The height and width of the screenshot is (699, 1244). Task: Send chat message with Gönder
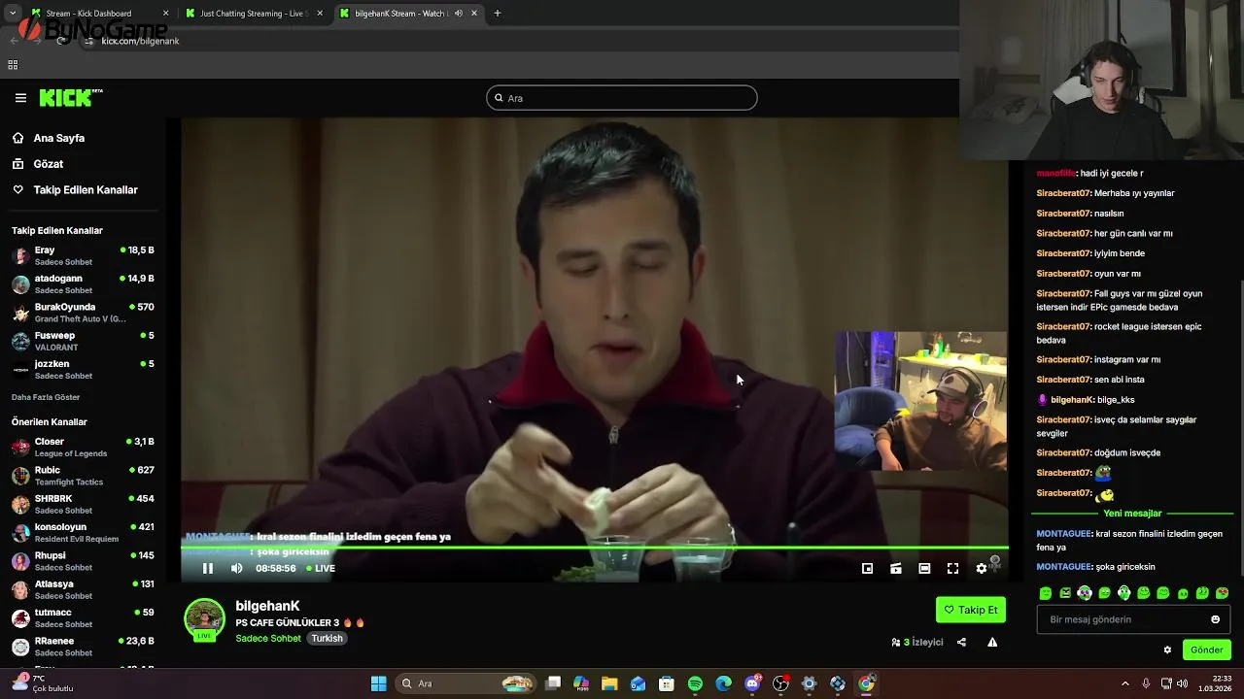pyautogui.click(x=1206, y=649)
